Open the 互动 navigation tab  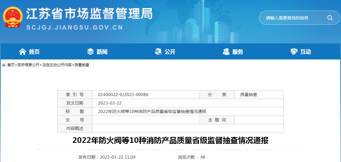(301, 52)
